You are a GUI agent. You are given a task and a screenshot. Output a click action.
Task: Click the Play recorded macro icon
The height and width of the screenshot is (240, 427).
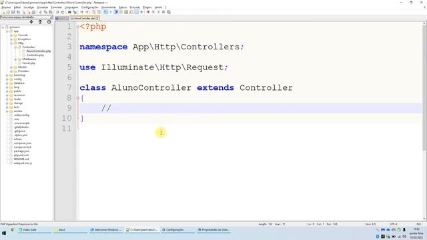[158, 12]
